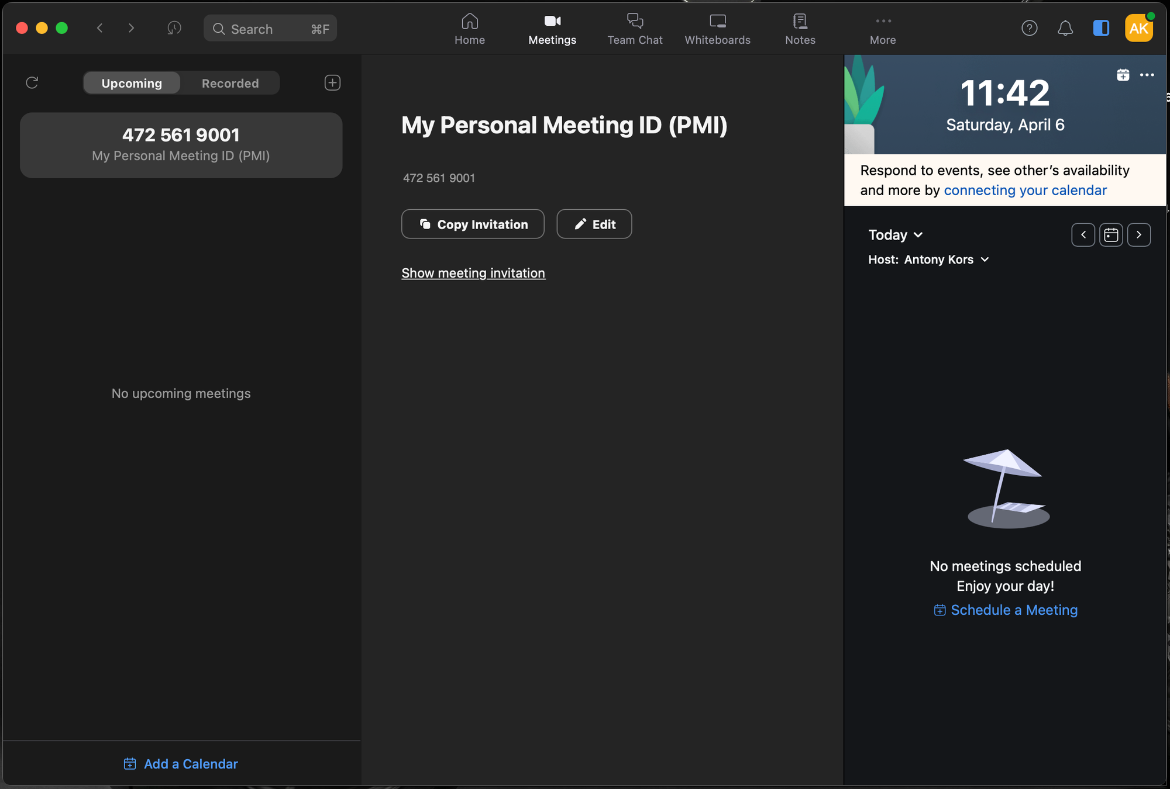Viewport: 1170px width, 789px height.
Task: Click Copy Invitation button
Action: pos(473,224)
